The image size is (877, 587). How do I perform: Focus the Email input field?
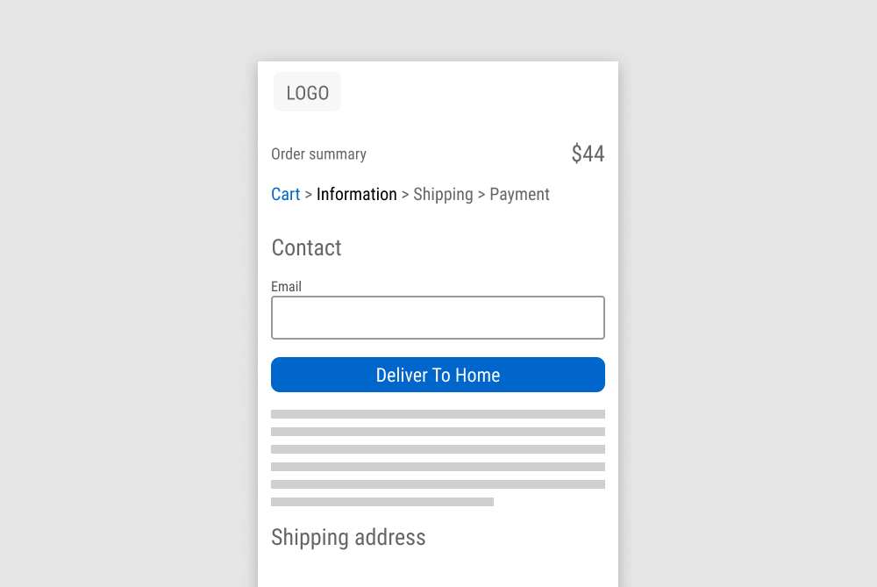pyautogui.click(x=438, y=318)
